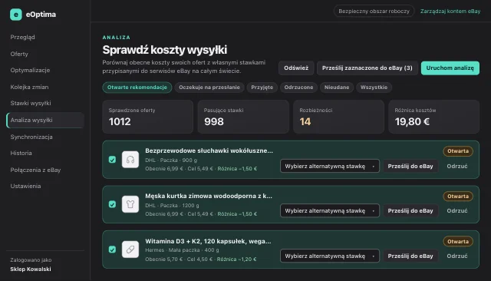Click Prześlij do eBay for Witamina D3
Screen dimensions: 491x281
point(410,256)
